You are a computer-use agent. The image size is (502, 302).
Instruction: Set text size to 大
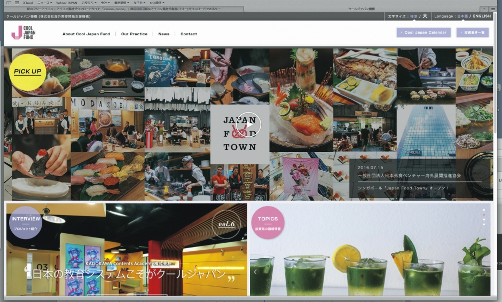coord(425,16)
